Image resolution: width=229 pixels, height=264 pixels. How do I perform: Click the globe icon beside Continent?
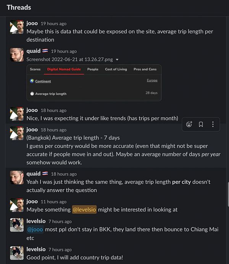coord(32,81)
